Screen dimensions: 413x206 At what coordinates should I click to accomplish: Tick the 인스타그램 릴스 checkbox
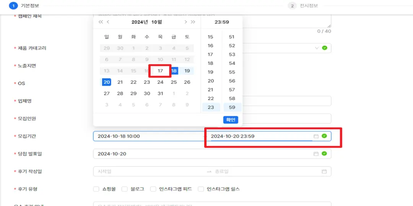click(x=201, y=189)
